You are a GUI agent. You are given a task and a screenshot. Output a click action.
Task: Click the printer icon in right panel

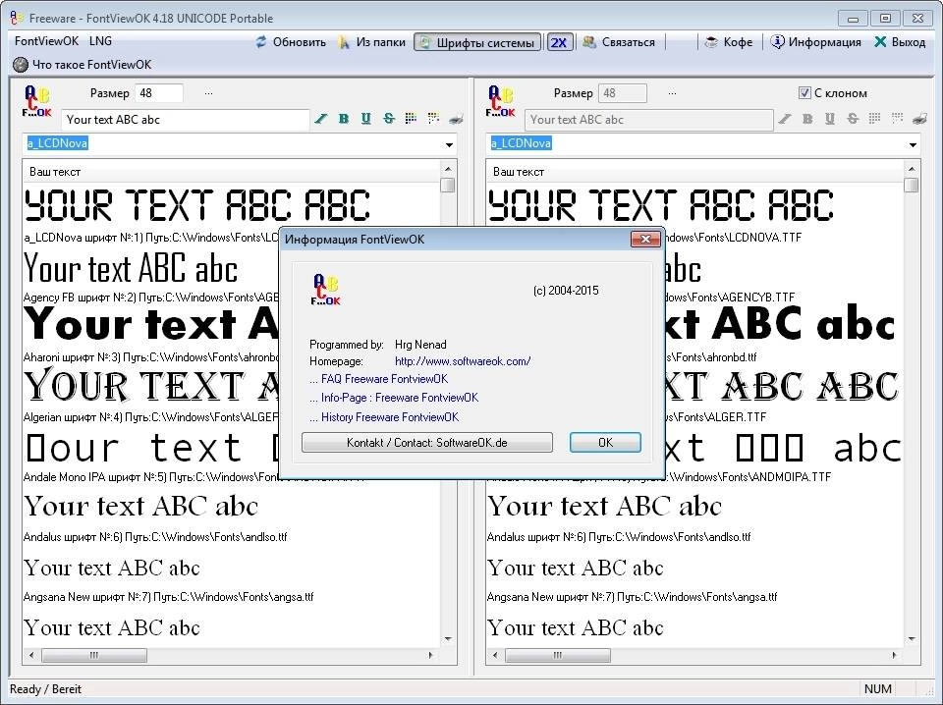coord(919,119)
